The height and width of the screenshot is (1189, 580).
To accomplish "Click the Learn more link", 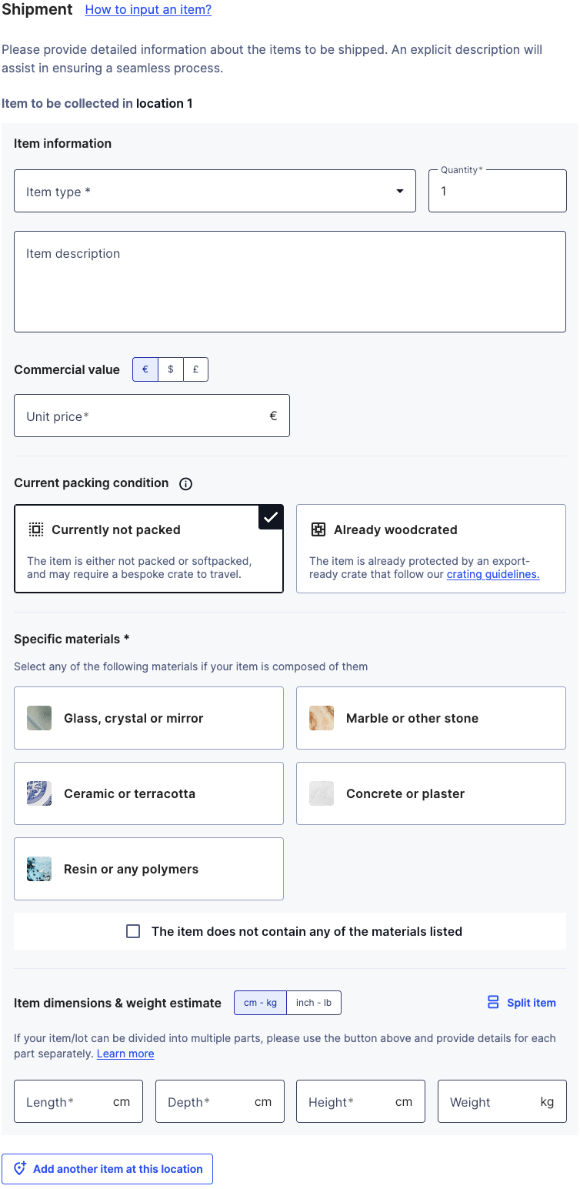I will 125,1054.
